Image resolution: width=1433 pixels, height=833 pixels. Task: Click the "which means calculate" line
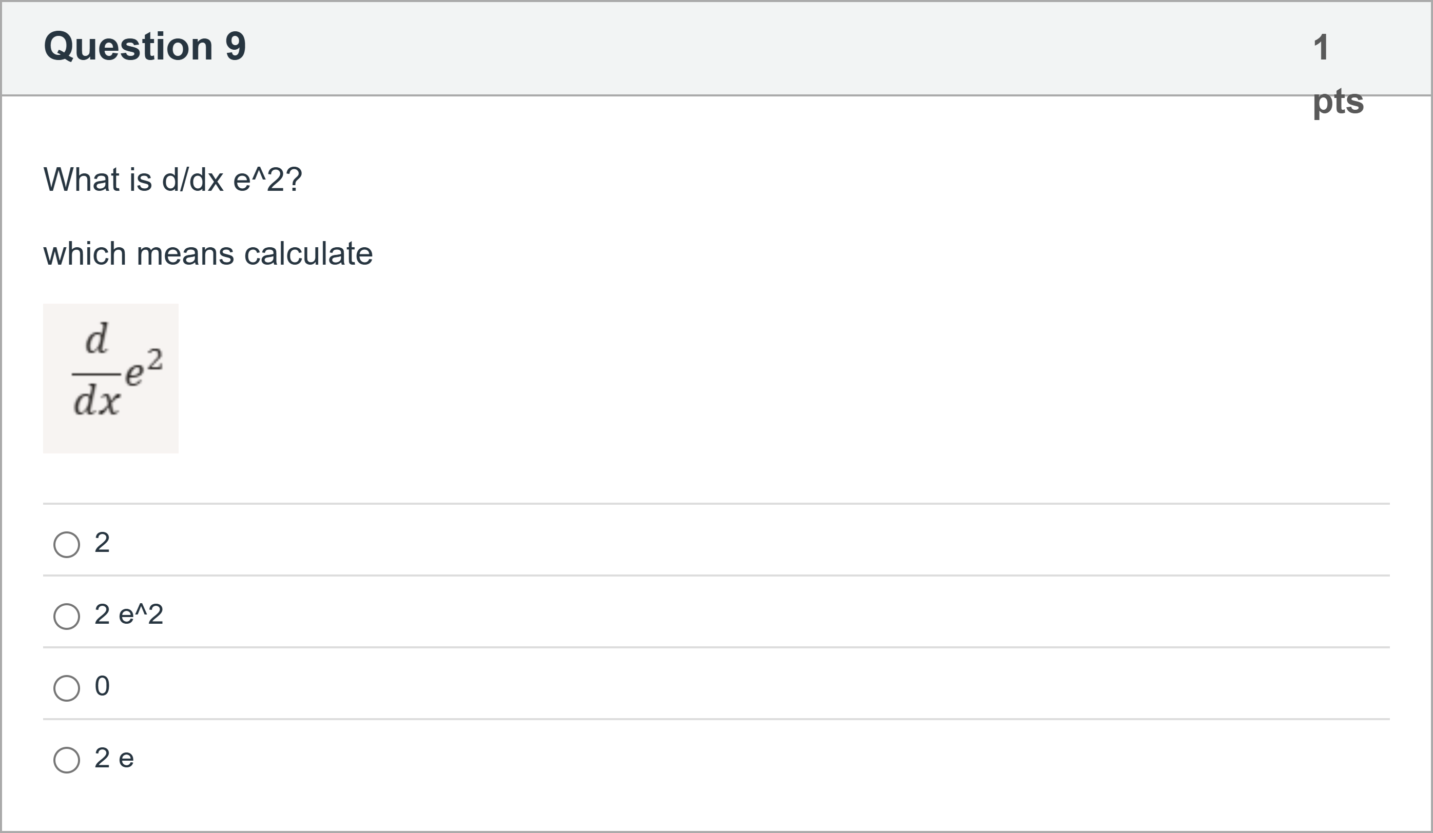point(207,253)
